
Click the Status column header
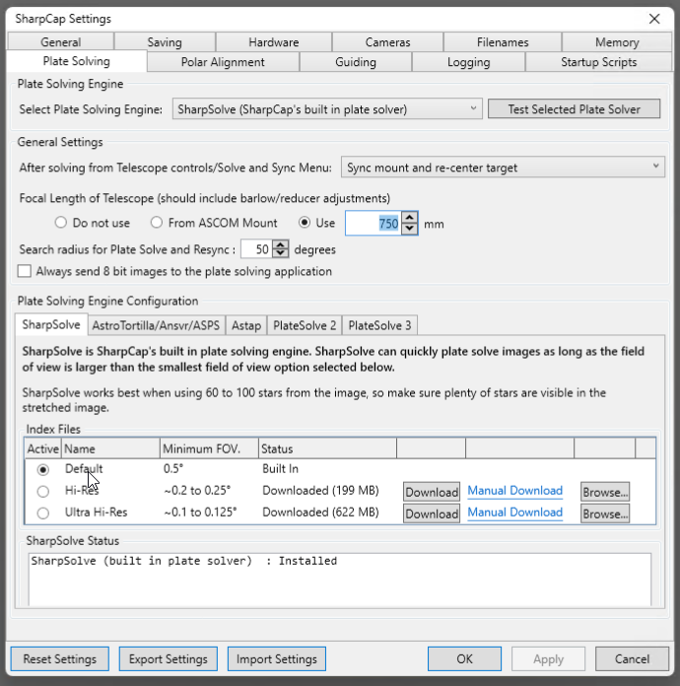[x=327, y=448]
